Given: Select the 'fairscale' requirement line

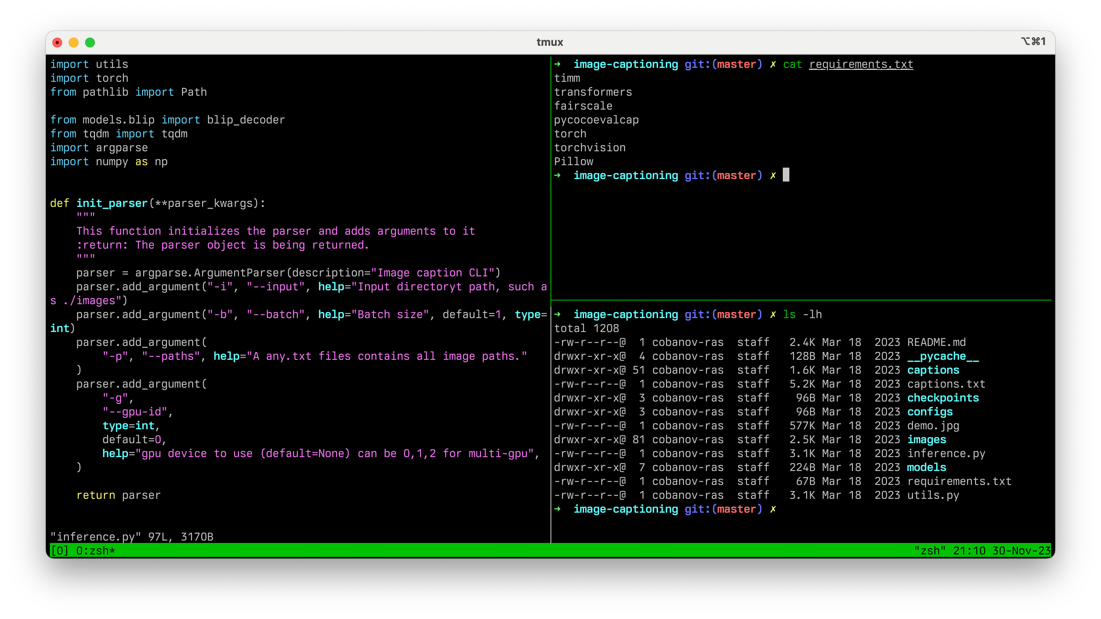Looking at the screenshot, I should tap(583, 106).
